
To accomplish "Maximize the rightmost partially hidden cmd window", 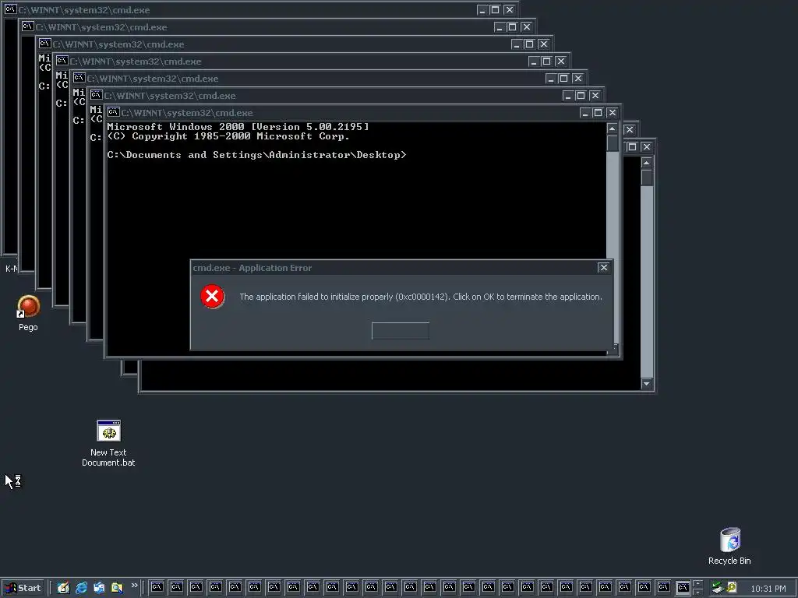I will (x=632, y=147).
